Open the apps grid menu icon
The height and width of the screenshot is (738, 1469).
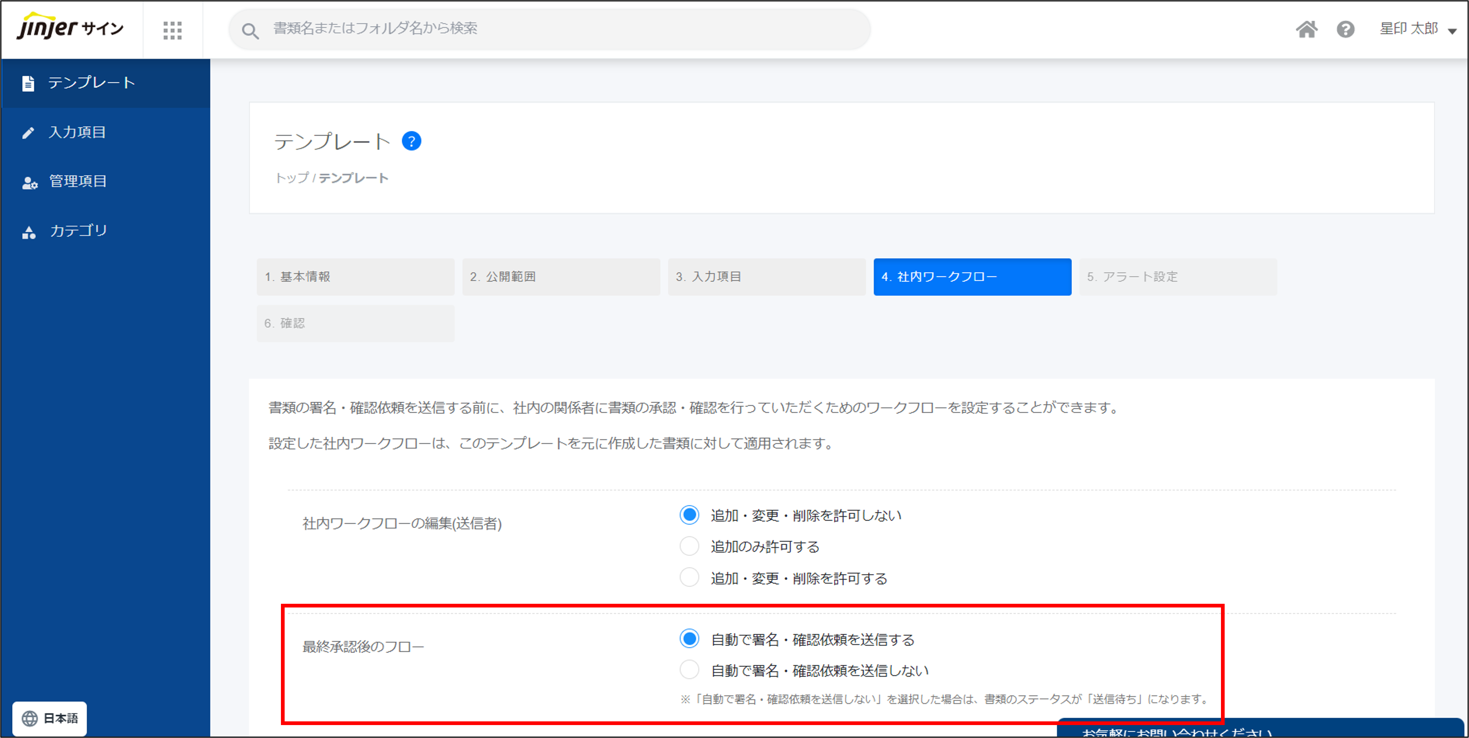tap(172, 30)
